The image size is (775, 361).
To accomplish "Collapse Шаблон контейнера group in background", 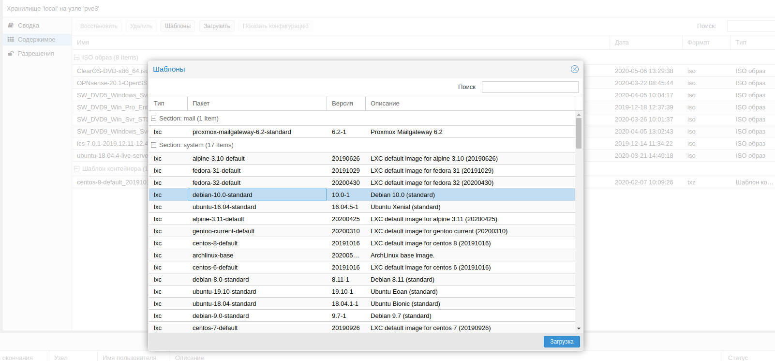I will click(76, 168).
